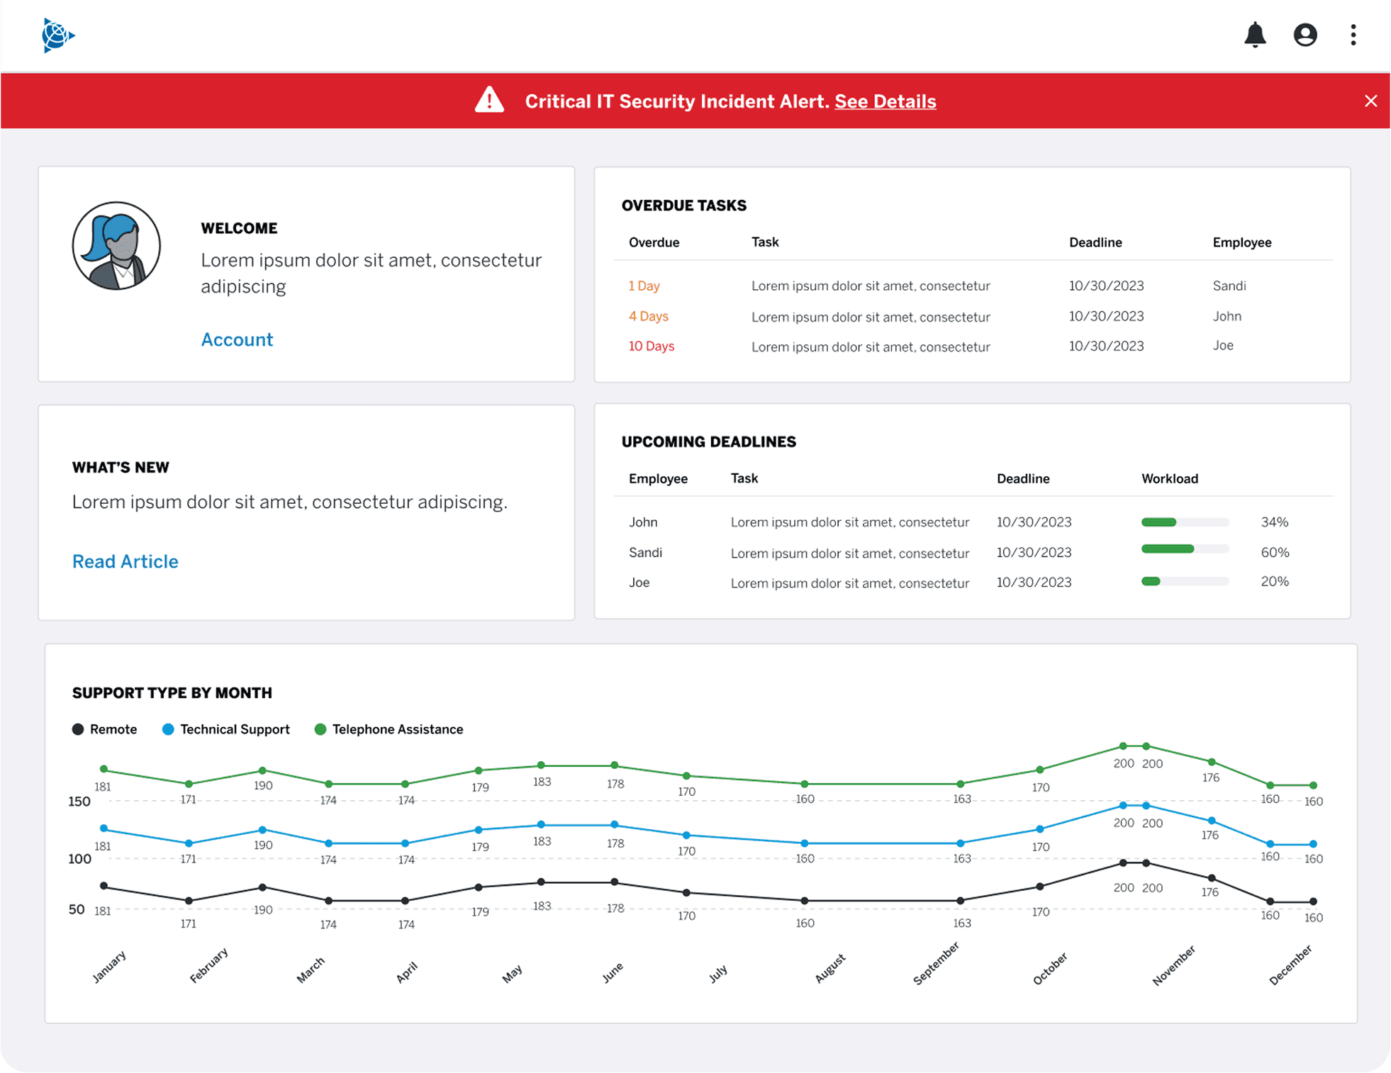Open the notifications bell
The height and width of the screenshot is (1073, 1391).
tap(1255, 35)
